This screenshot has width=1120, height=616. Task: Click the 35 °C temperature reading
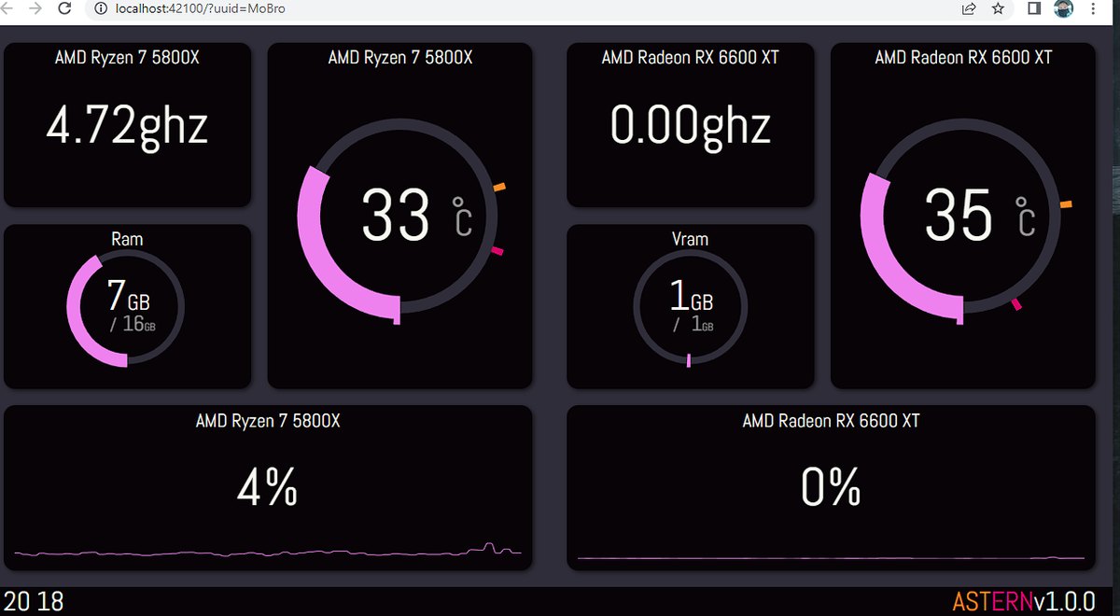[x=980, y=216]
